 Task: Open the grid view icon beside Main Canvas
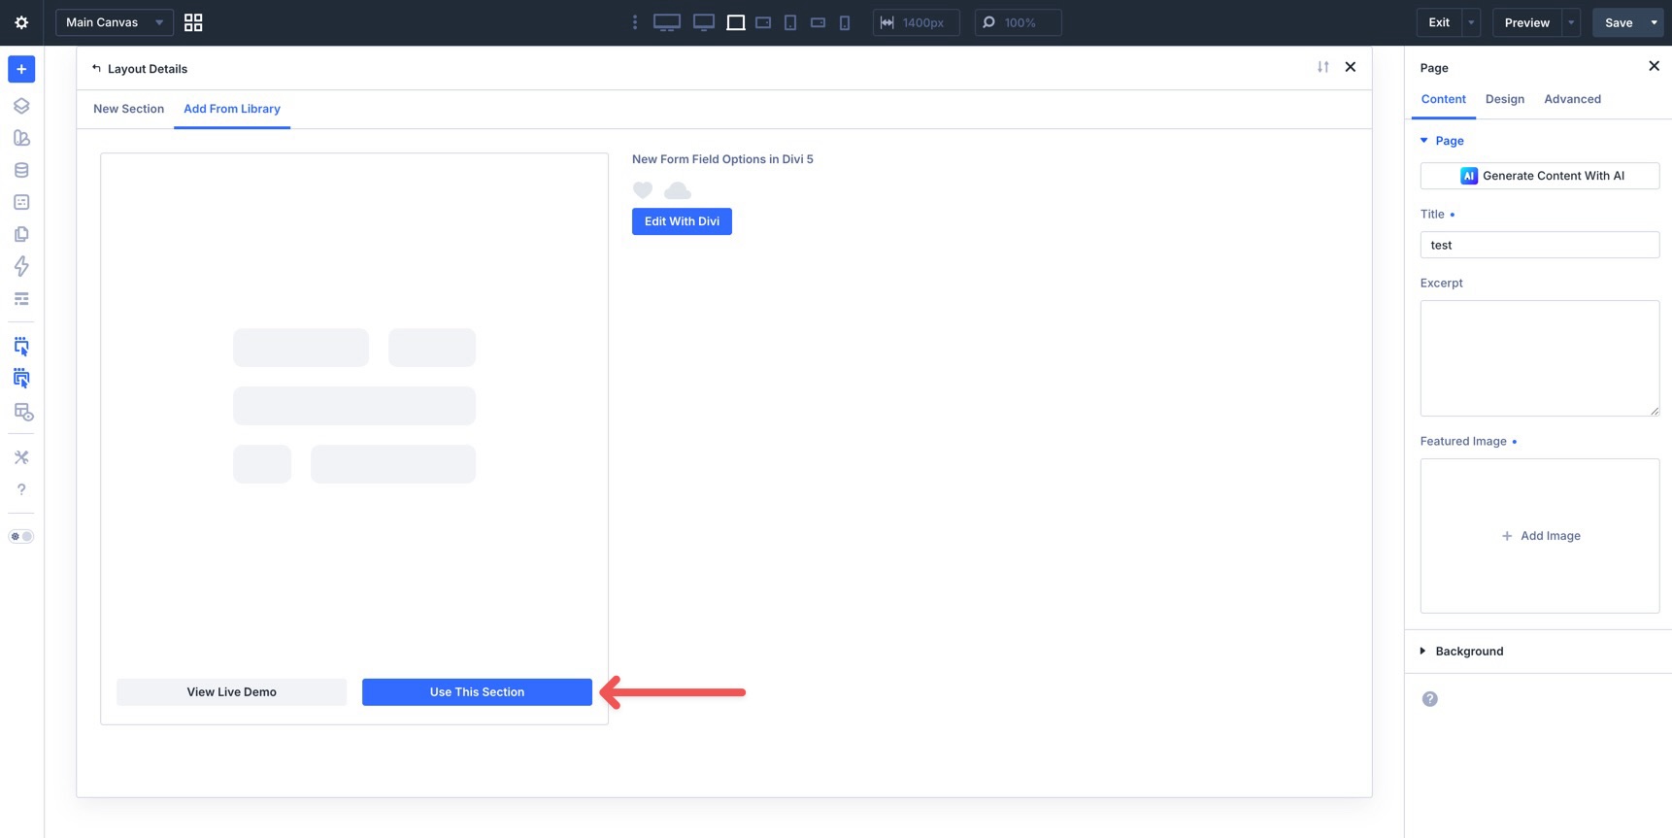pyautogui.click(x=193, y=22)
